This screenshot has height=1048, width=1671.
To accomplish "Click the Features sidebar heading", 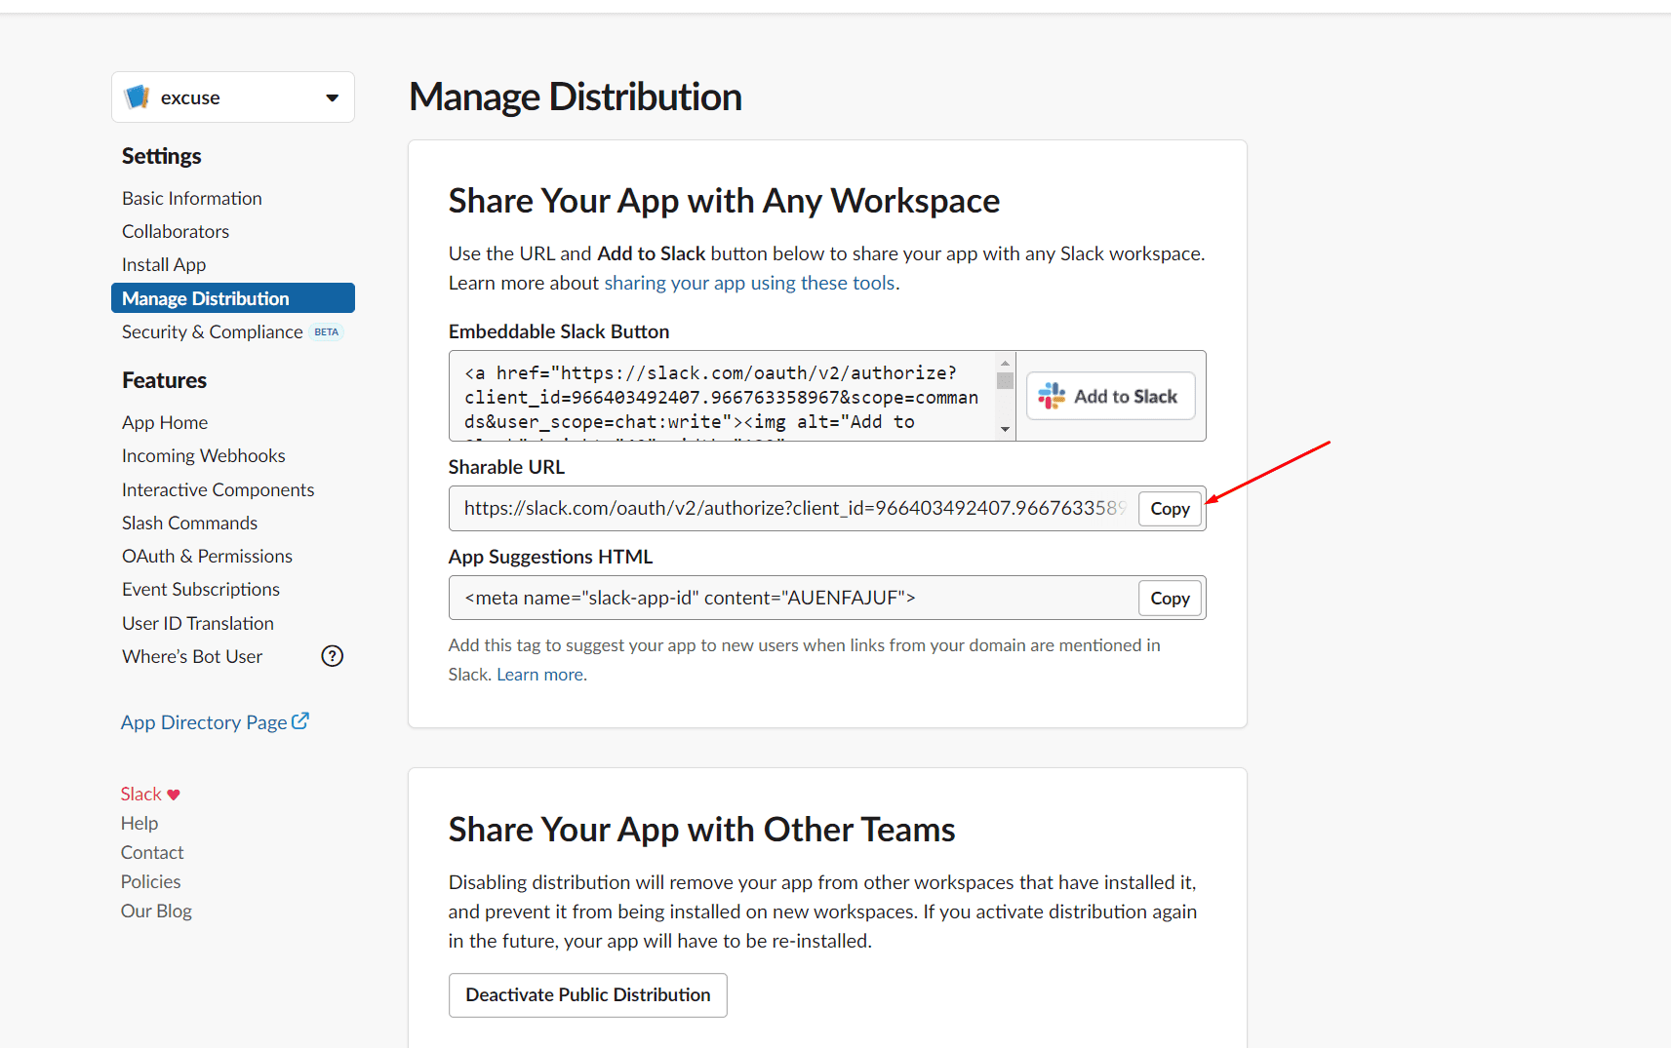I will 164,380.
